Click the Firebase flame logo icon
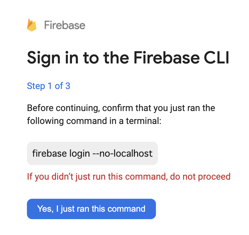Viewport: 249px width, 235px height. pyautogui.click(x=32, y=25)
